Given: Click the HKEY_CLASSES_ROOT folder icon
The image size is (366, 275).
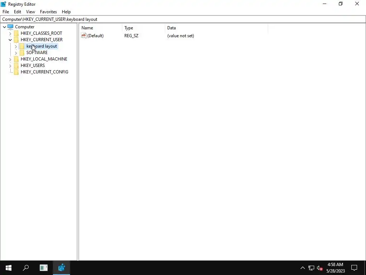Looking at the screenshot, I should pyautogui.click(x=16, y=33).
